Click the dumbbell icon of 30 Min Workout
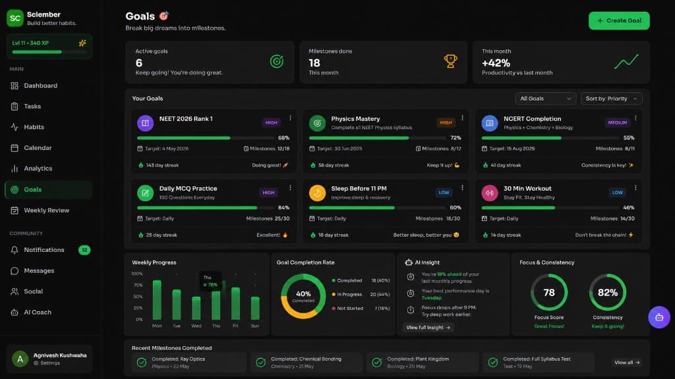The height and width of the screenshot is (379, 675). click(x=490, y=193)
